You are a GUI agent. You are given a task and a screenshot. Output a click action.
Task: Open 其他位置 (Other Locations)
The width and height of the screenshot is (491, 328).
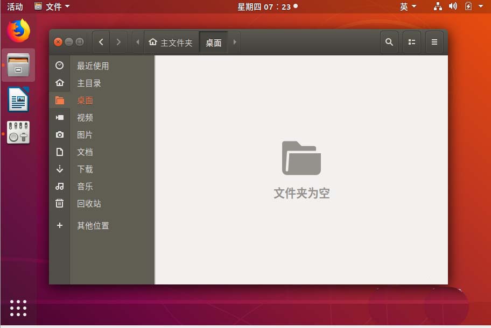point(92,225)
